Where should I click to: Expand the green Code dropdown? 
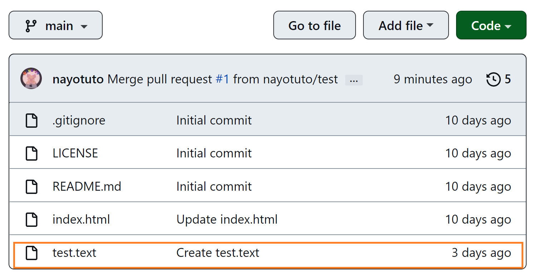point(491,25)
